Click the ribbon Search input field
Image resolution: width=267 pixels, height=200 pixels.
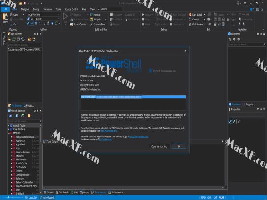click(x=110, y=9)
